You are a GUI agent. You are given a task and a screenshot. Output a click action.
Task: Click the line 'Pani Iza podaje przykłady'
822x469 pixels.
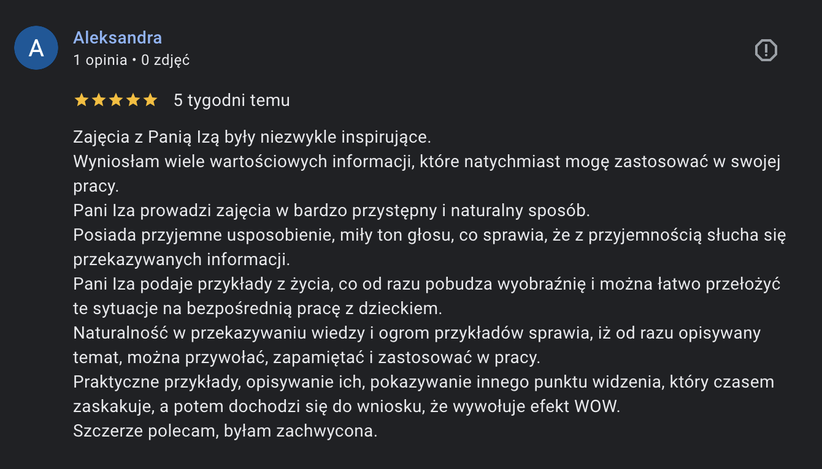[427, 284]
